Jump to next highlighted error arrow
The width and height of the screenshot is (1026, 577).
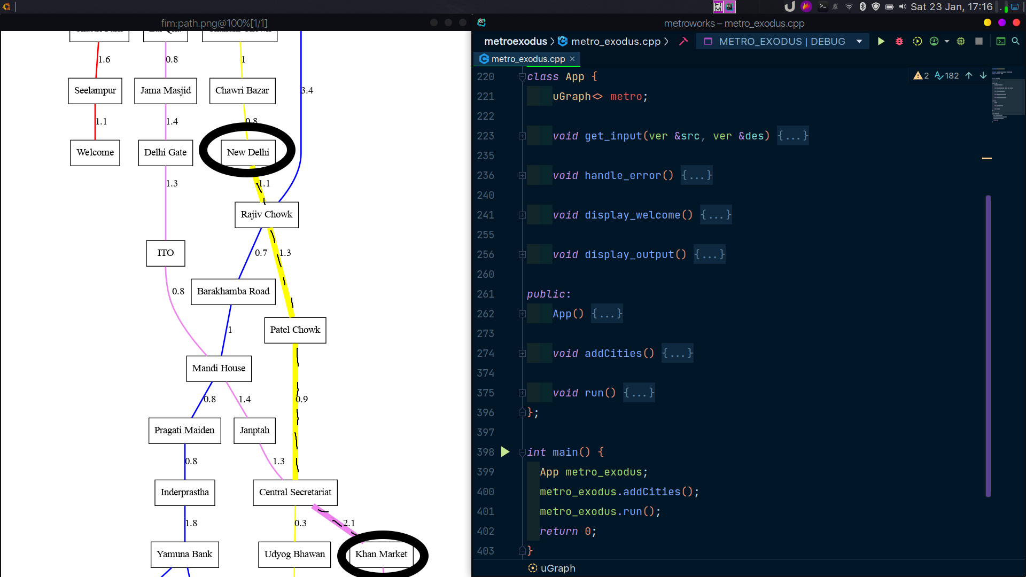point(983,76)
